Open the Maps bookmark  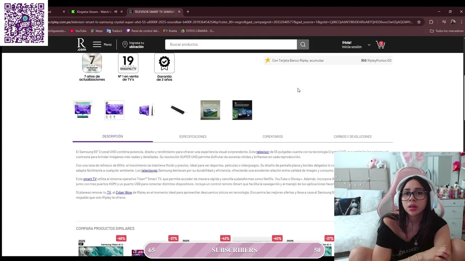(97, 31)
